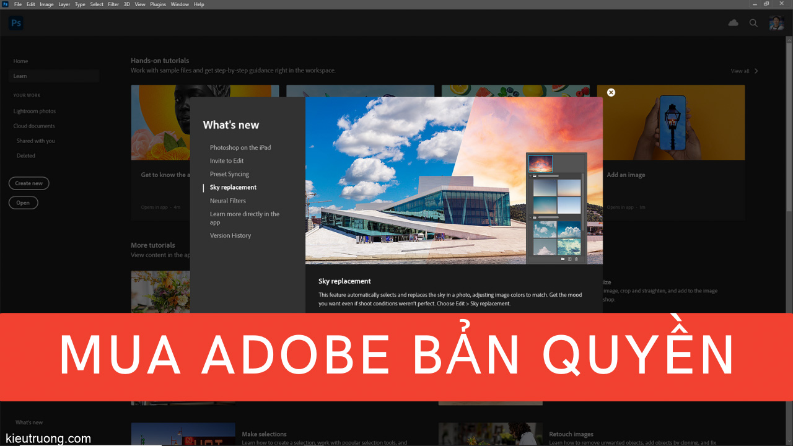Open the Type menu
Viewport: 793px width, 446px height.
[80, 4]
